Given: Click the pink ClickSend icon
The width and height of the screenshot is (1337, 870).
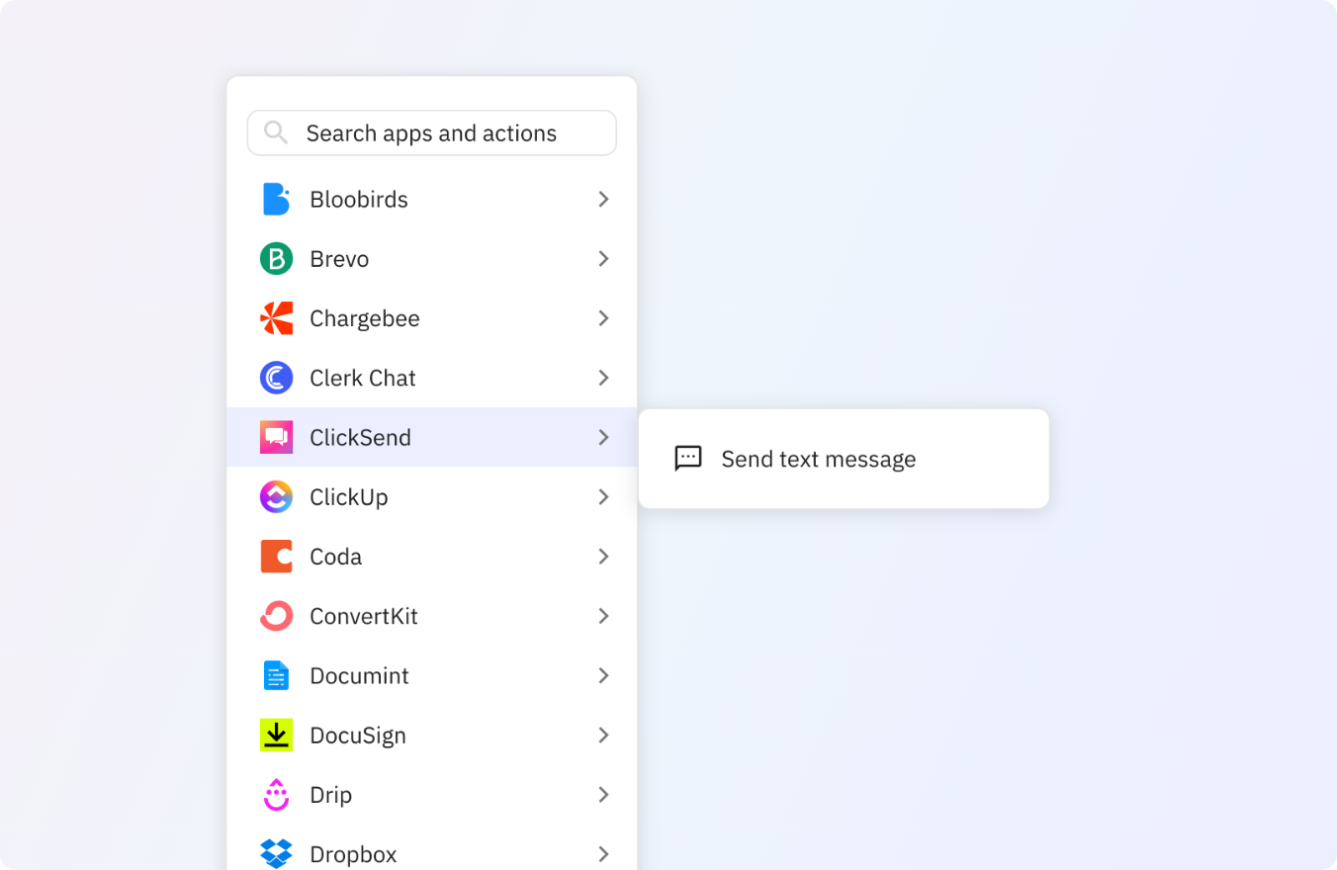Looking at the screenshot, I should coord(276,437).
